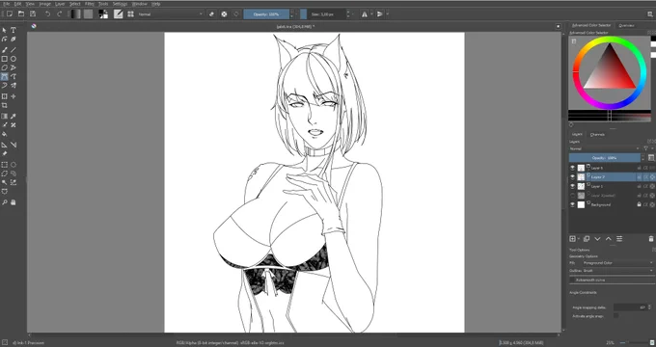Viewport: 656px width, 347px height.
Task: Select the Elliptical Selection tool
Action: (14, 165)
